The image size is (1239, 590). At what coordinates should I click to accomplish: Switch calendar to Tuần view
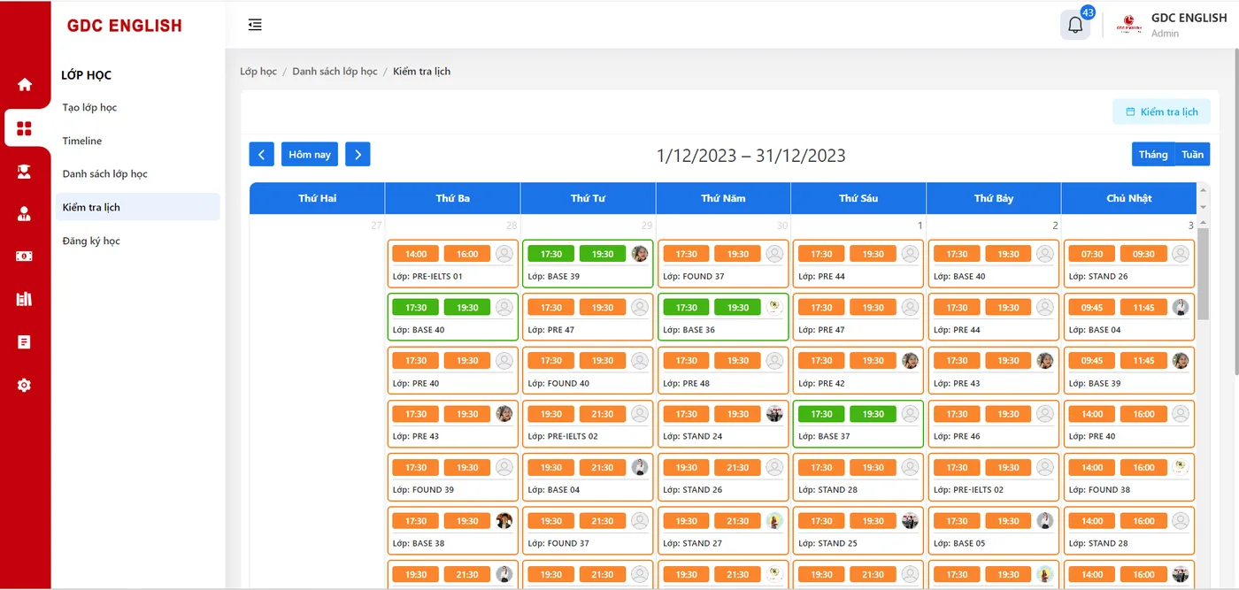(x=1192, y=154)
